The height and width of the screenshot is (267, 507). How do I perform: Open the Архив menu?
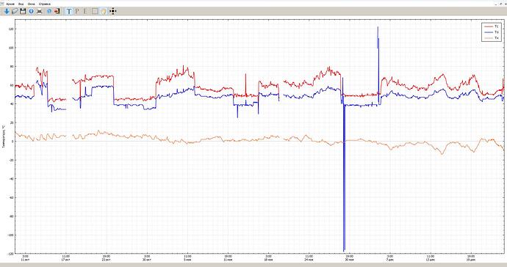(x=10, y=4)
